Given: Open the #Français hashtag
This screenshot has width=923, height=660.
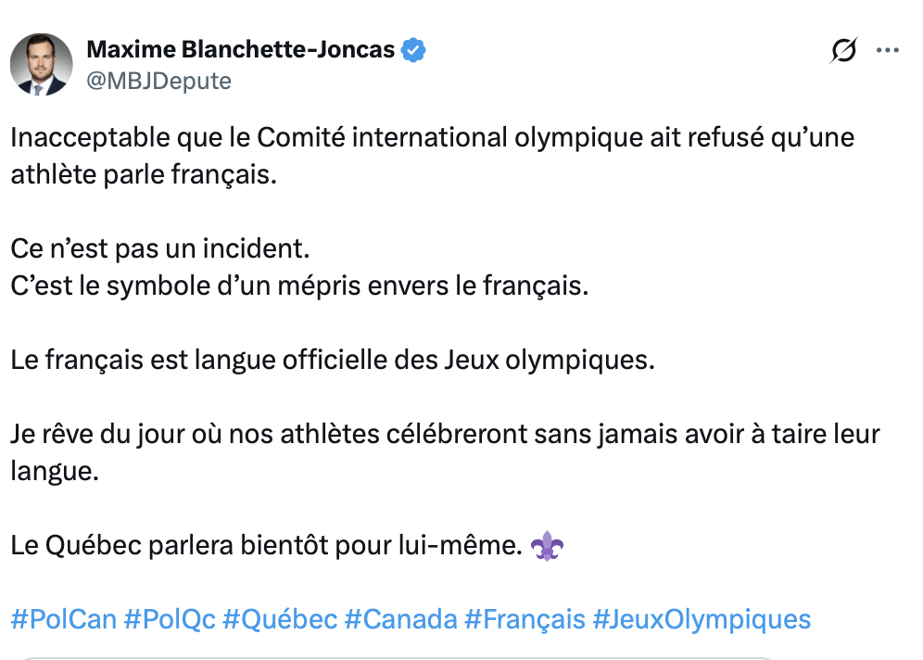Looking at the screenshot, I should 525,618.
